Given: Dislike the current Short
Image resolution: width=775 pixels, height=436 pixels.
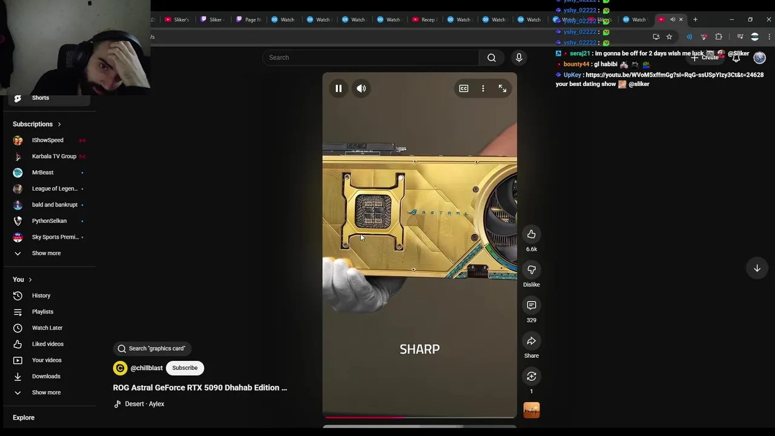Looking at the screenshot, I should click(x=532, y=269).
